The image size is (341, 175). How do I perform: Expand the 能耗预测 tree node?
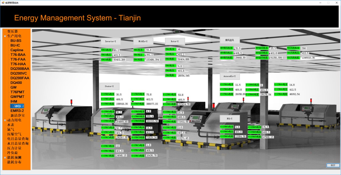click(5, 158)
